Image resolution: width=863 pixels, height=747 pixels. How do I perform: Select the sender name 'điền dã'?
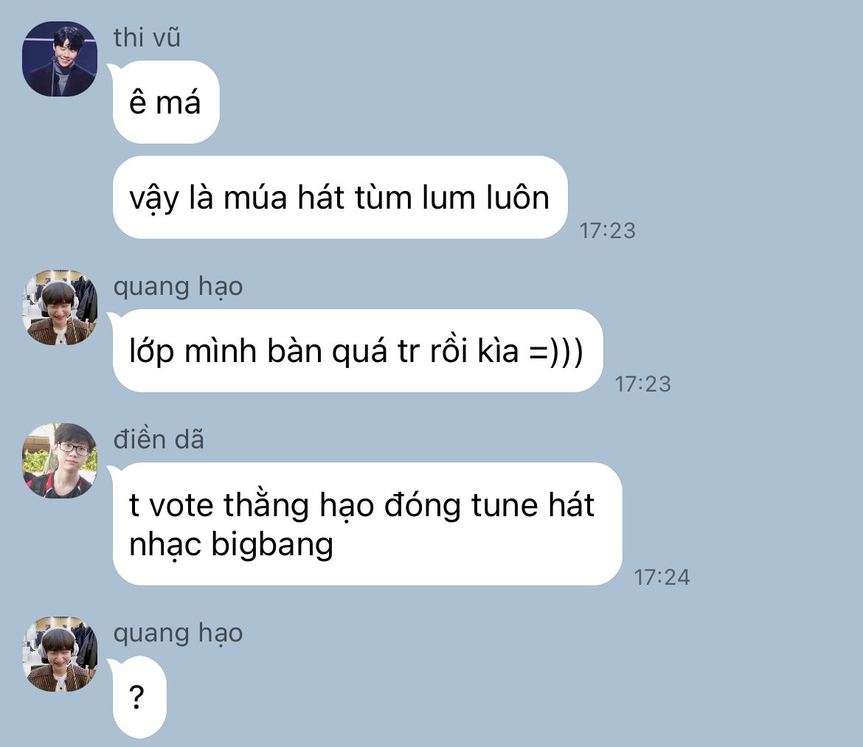pos(159,439)
